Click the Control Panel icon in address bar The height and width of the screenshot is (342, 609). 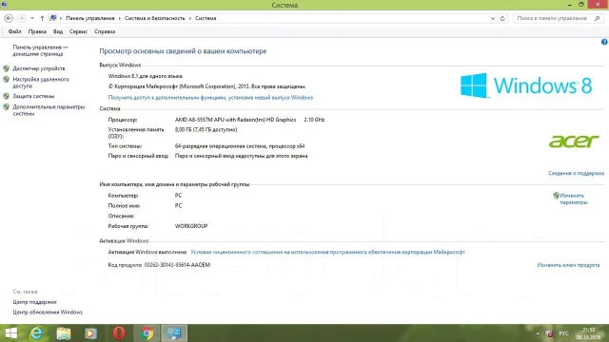(x=53, y=18)
